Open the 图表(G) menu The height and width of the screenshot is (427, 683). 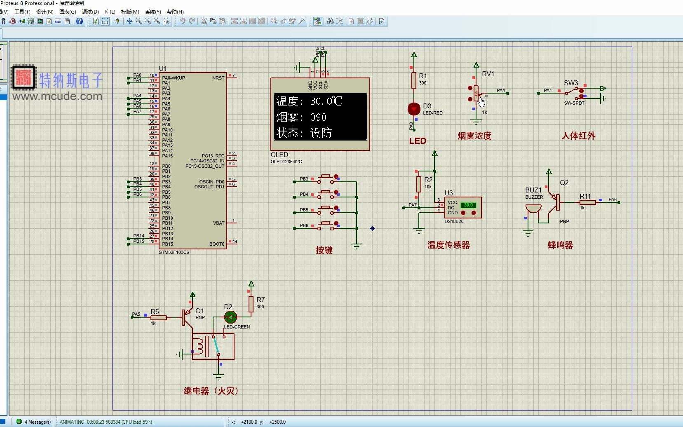pos(68,12)
